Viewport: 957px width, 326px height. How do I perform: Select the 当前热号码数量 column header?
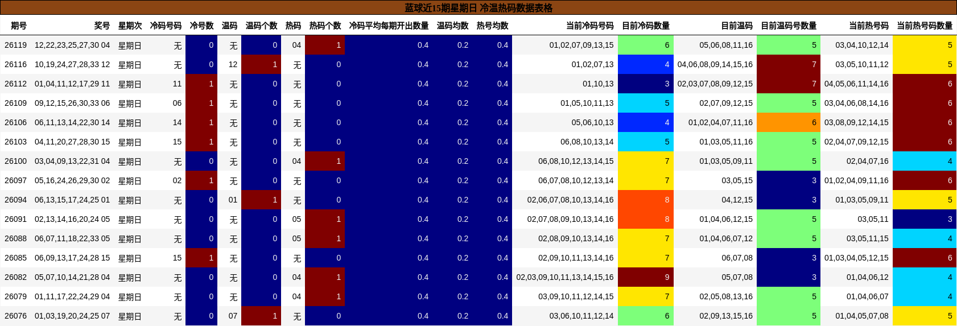point(924,26)
